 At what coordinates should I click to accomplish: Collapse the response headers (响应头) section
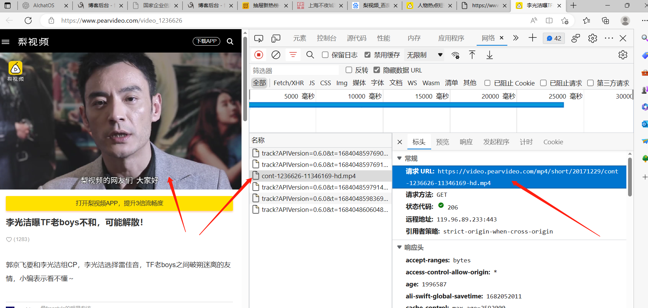tap(399, 247)
